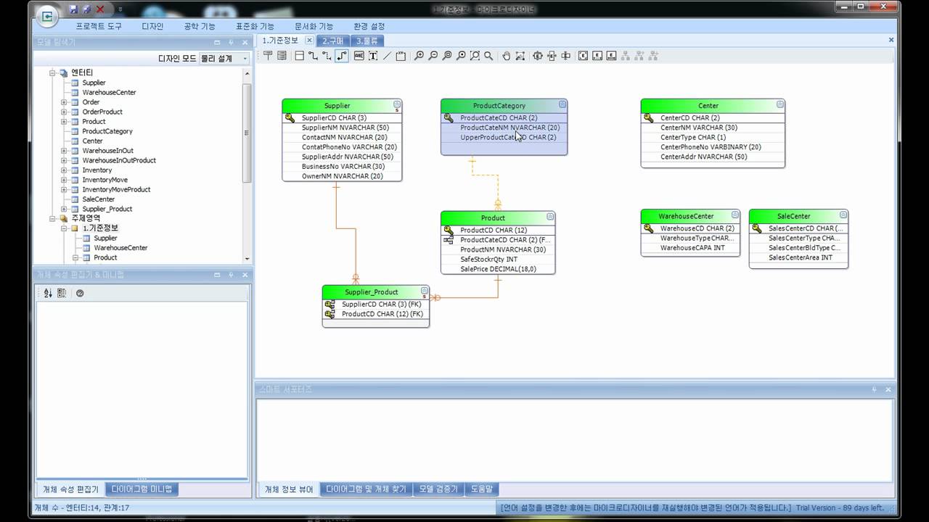The height and width of the screenshot is (522, 929).
Task: Click the first diagram toolbar icon
Action: (x=268, y=56)
